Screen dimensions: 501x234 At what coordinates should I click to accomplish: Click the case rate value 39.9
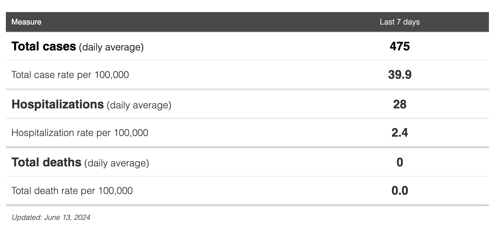[400, 75]
